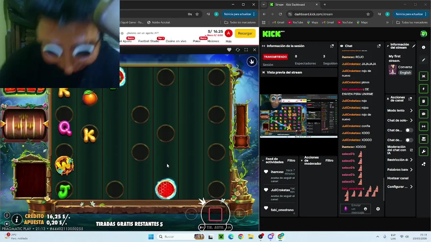Favorite the game with heart icon
The image size is (431, 242).
pyautogui.click(x=229, y=50)
